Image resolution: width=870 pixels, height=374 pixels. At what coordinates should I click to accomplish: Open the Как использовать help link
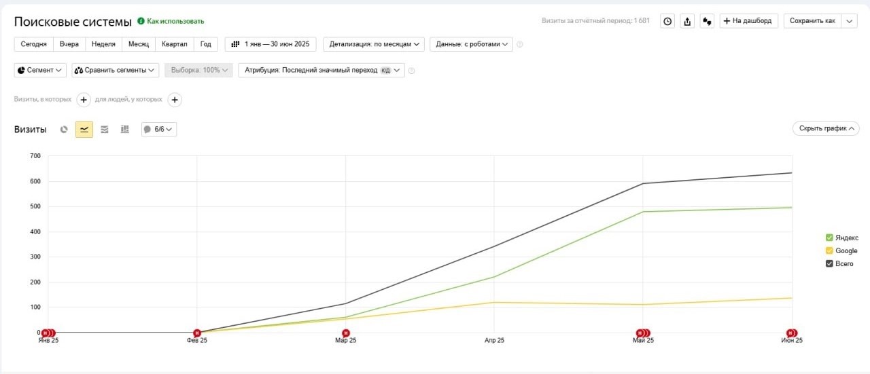pos(171,21)
